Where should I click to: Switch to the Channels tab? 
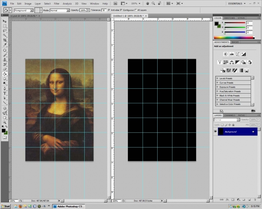[x=230, y=115]
